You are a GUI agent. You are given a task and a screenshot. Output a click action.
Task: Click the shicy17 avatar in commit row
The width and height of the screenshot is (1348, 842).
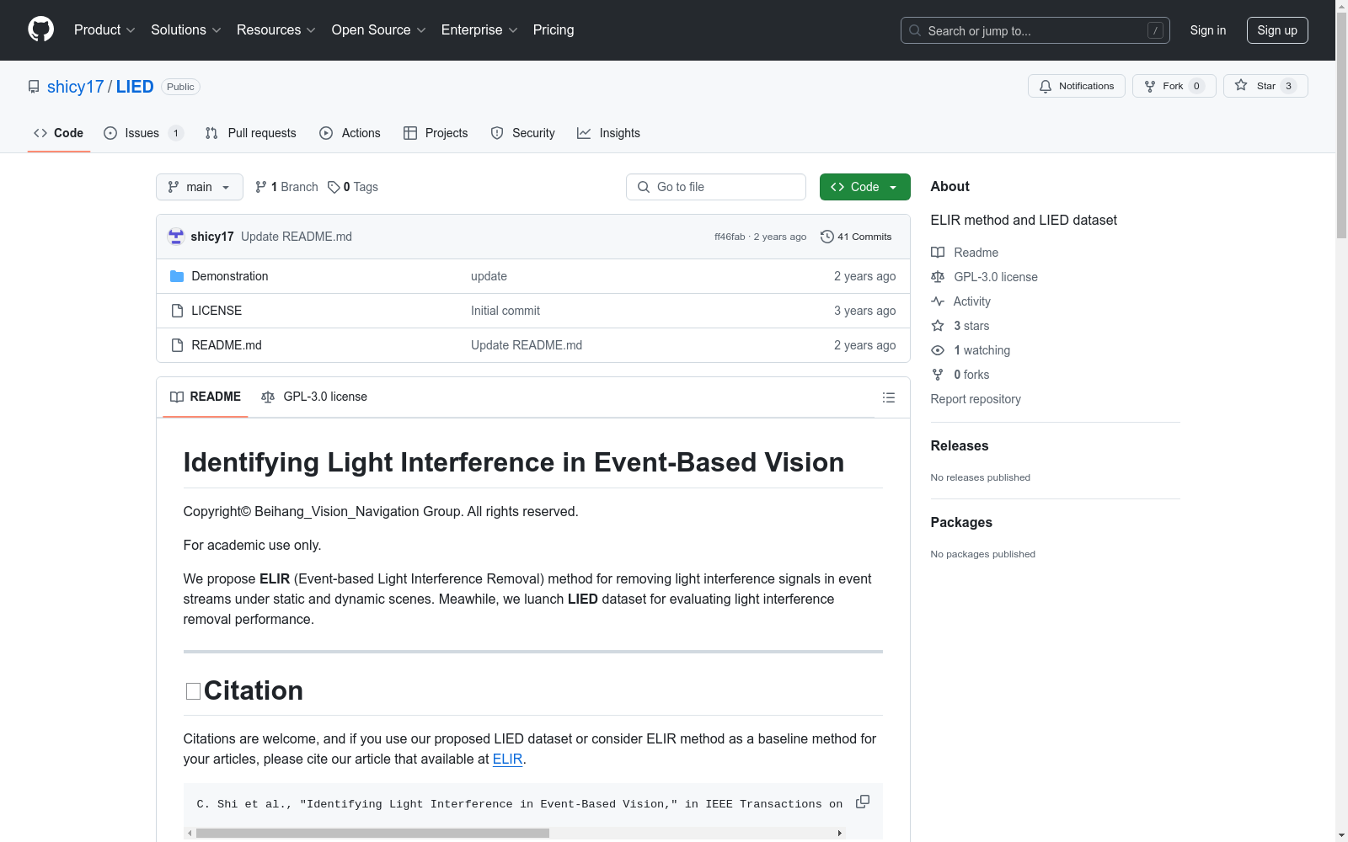176,237
